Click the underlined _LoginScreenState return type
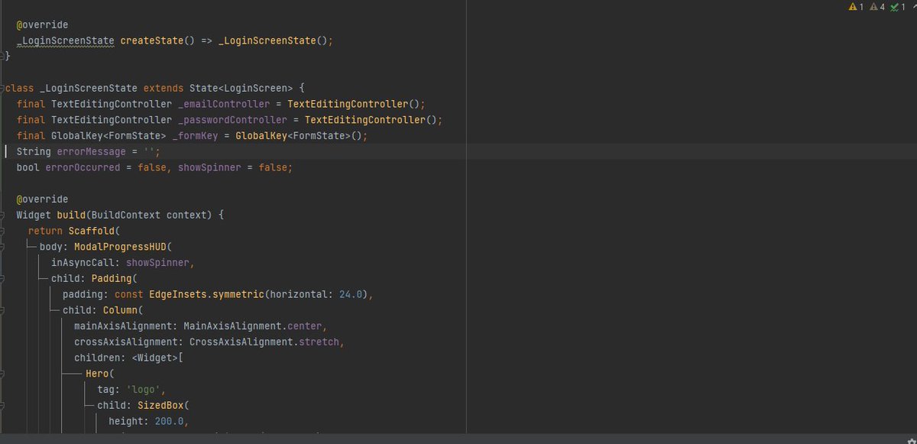 pyautogui.click(x=66, y=41)
